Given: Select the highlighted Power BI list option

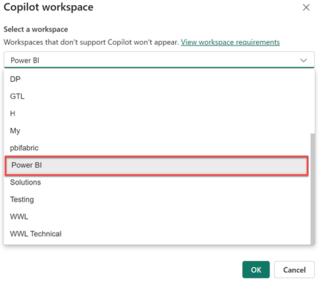Looking at the screenshot, I should click(157, 165).
